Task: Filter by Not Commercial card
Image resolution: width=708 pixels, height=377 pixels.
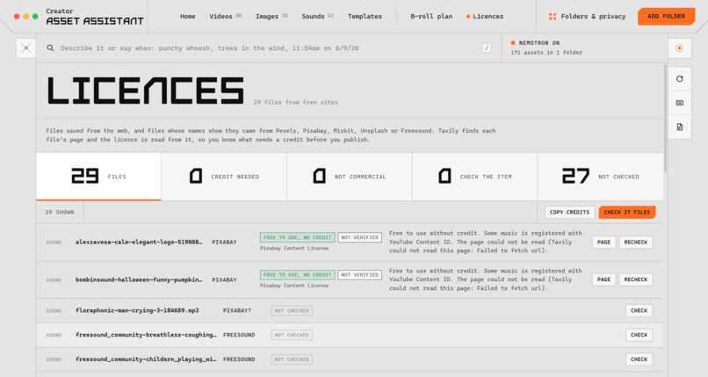Action: pos(350,177)
